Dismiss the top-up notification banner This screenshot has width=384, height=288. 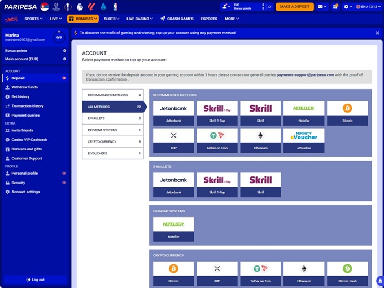tap(377, 33)
